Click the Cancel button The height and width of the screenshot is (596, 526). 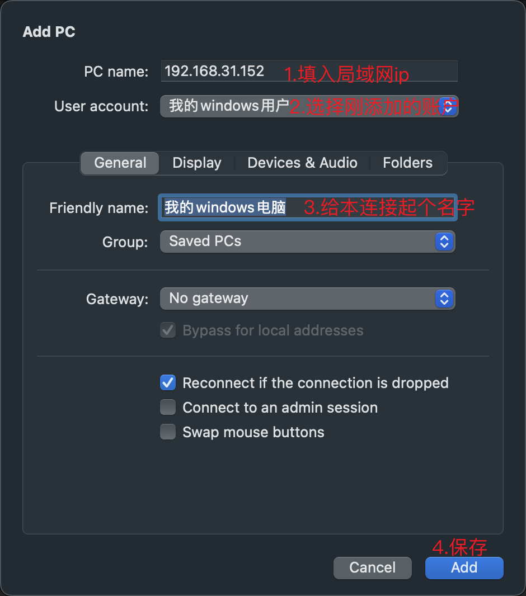372,568
